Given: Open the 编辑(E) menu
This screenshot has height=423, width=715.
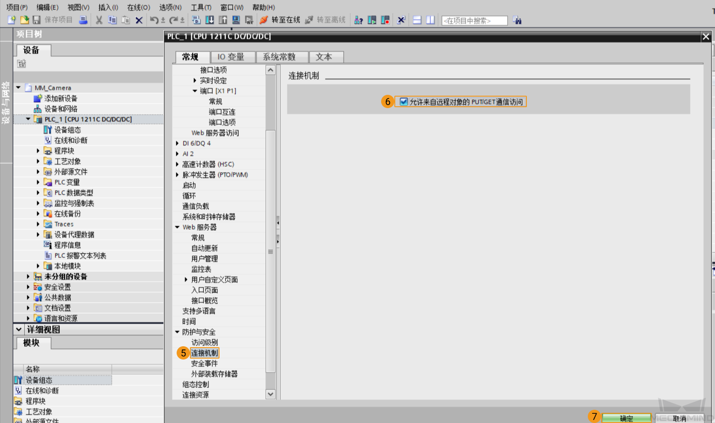Looking at the screenshot, I should [x=47, y=7].
